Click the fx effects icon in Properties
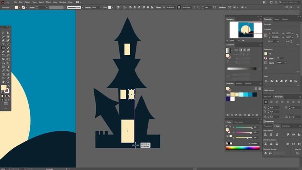The image size is (302, 170). 266,68
